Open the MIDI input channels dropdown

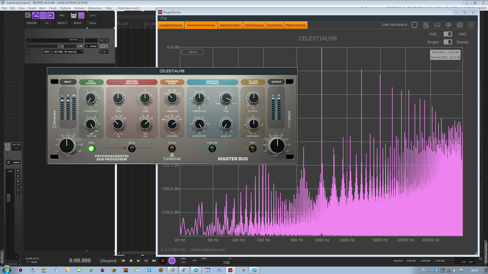(x=63, y=52)
